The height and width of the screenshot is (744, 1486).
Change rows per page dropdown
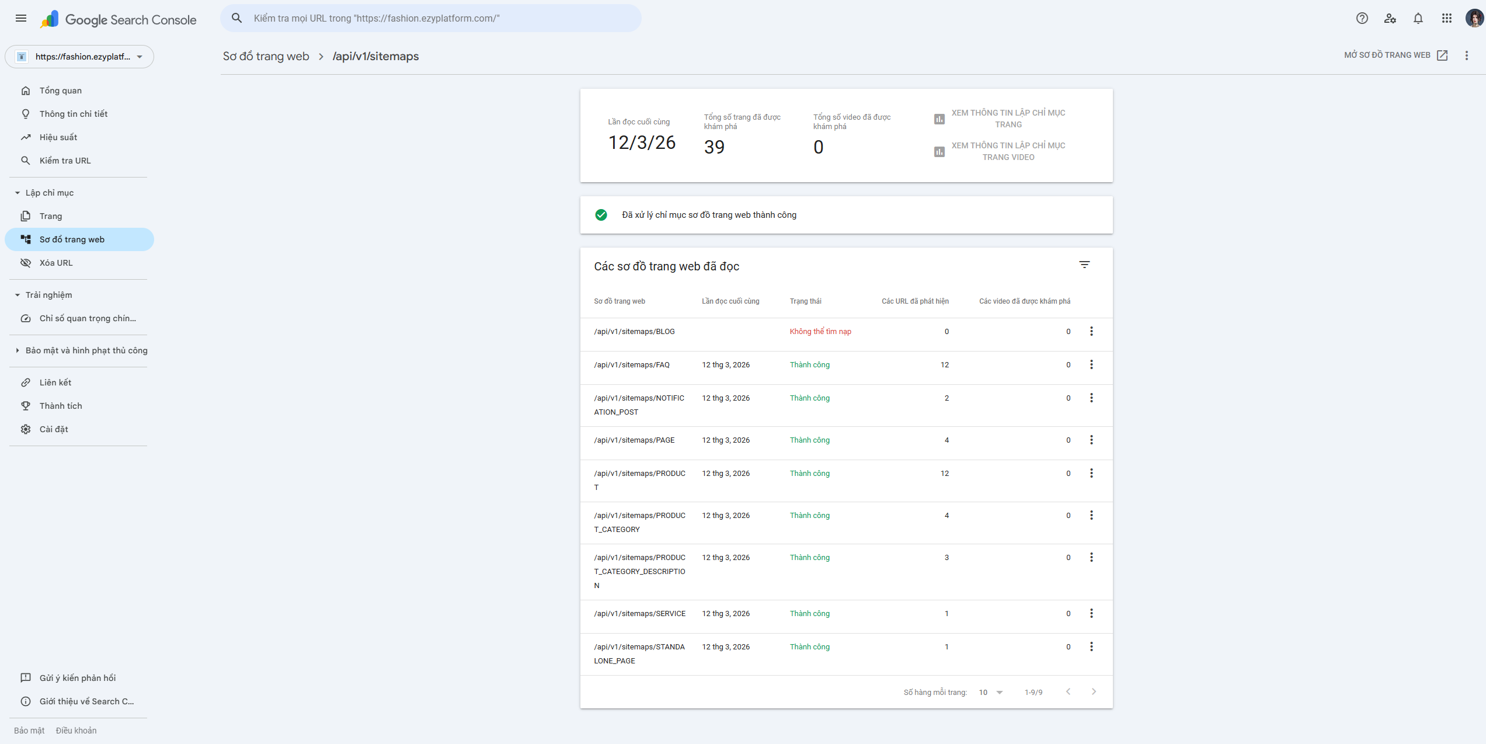(x=991, y=692)
